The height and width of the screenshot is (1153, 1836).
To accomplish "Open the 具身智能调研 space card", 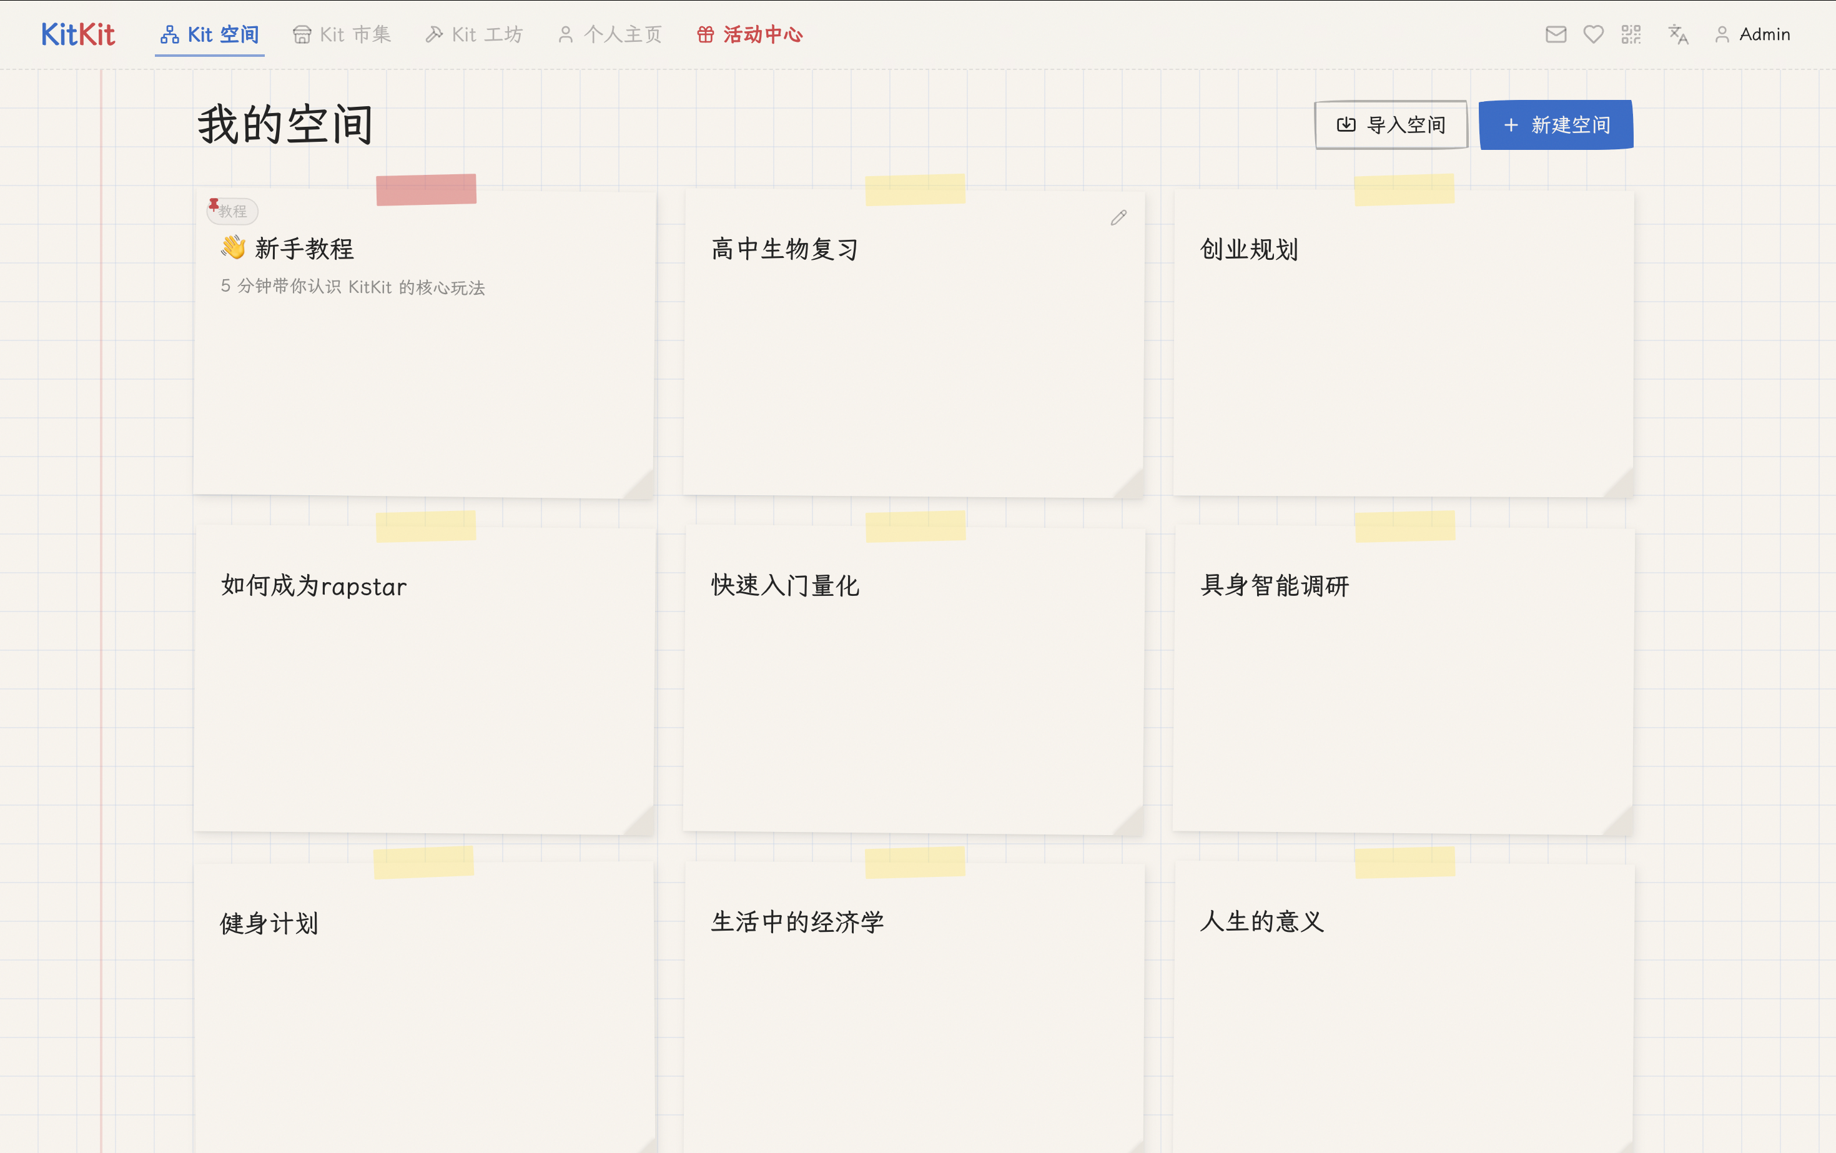I will coord(1403,680).
